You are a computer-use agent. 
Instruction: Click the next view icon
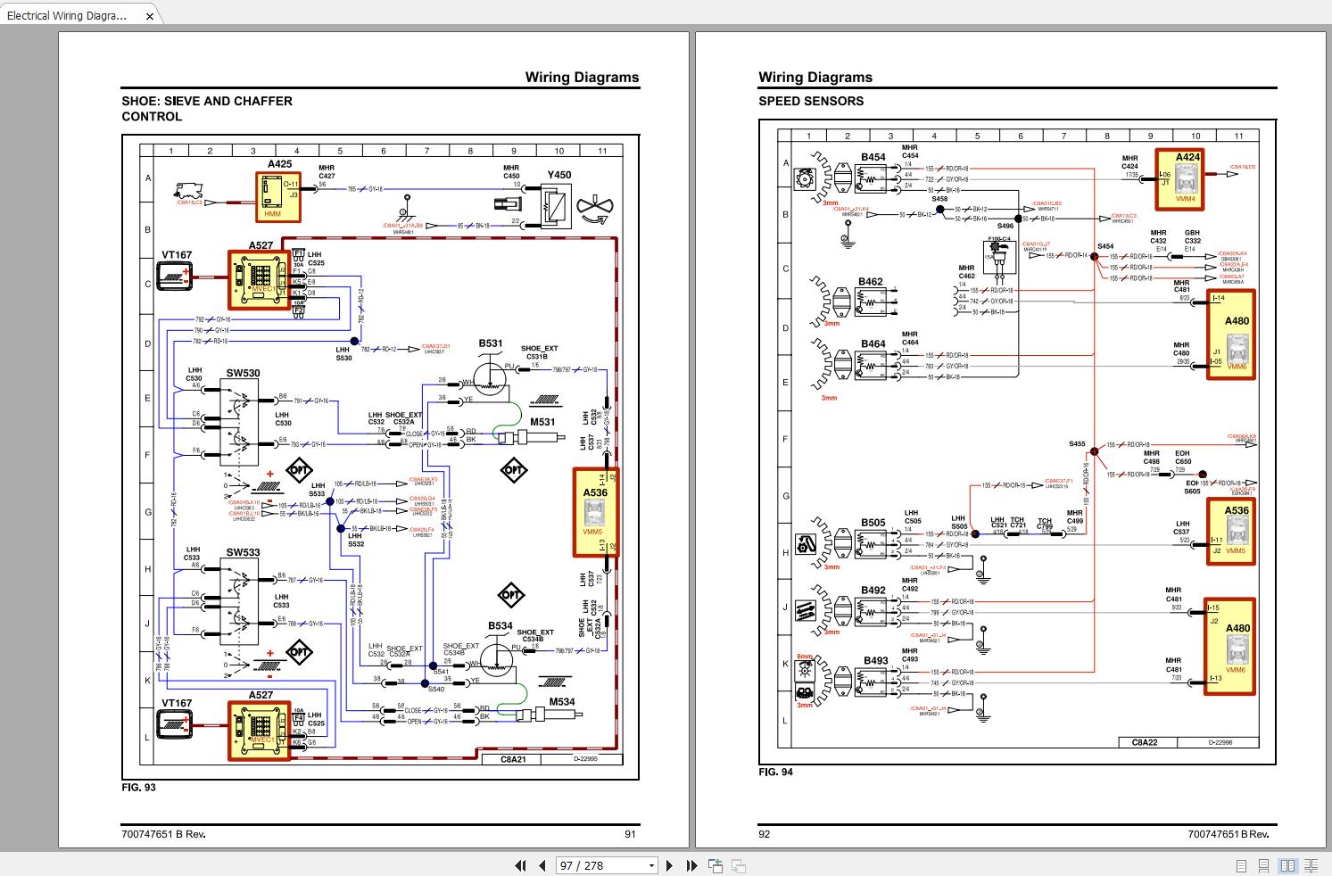(x=739, y=865)
